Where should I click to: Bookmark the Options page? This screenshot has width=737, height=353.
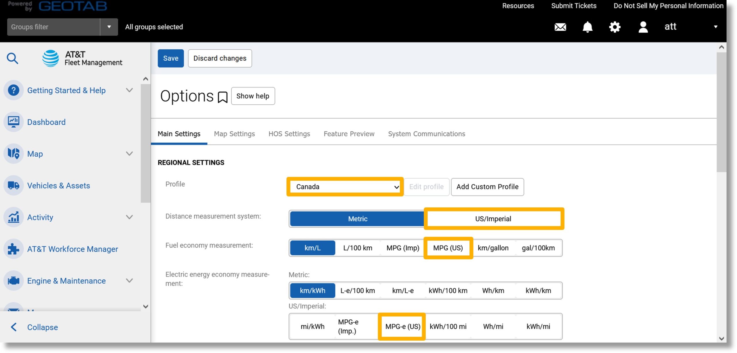223,97
